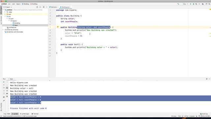The height and width of the screenshot is (119, 211).
Task: Click the up arrow in the Run console toolbar
Action: click(x=7, y=82)
